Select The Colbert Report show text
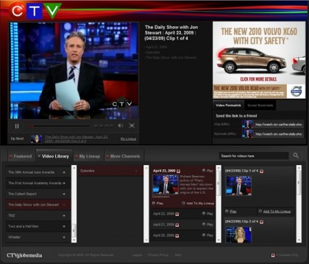The height and width of the screenshot is (264, 309). pos(22,194)
